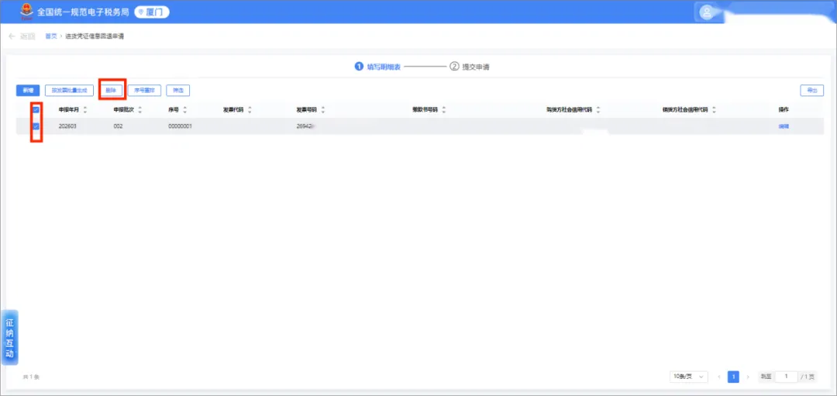Sort by 缴款书号码 column

pyautogui.click(x=444, y=109)
